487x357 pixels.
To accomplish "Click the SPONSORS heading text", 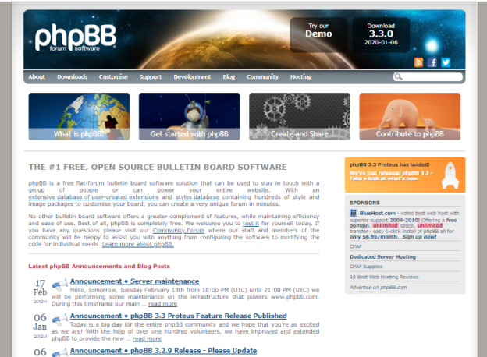I will pyautogui.click(x=364, y=203).
